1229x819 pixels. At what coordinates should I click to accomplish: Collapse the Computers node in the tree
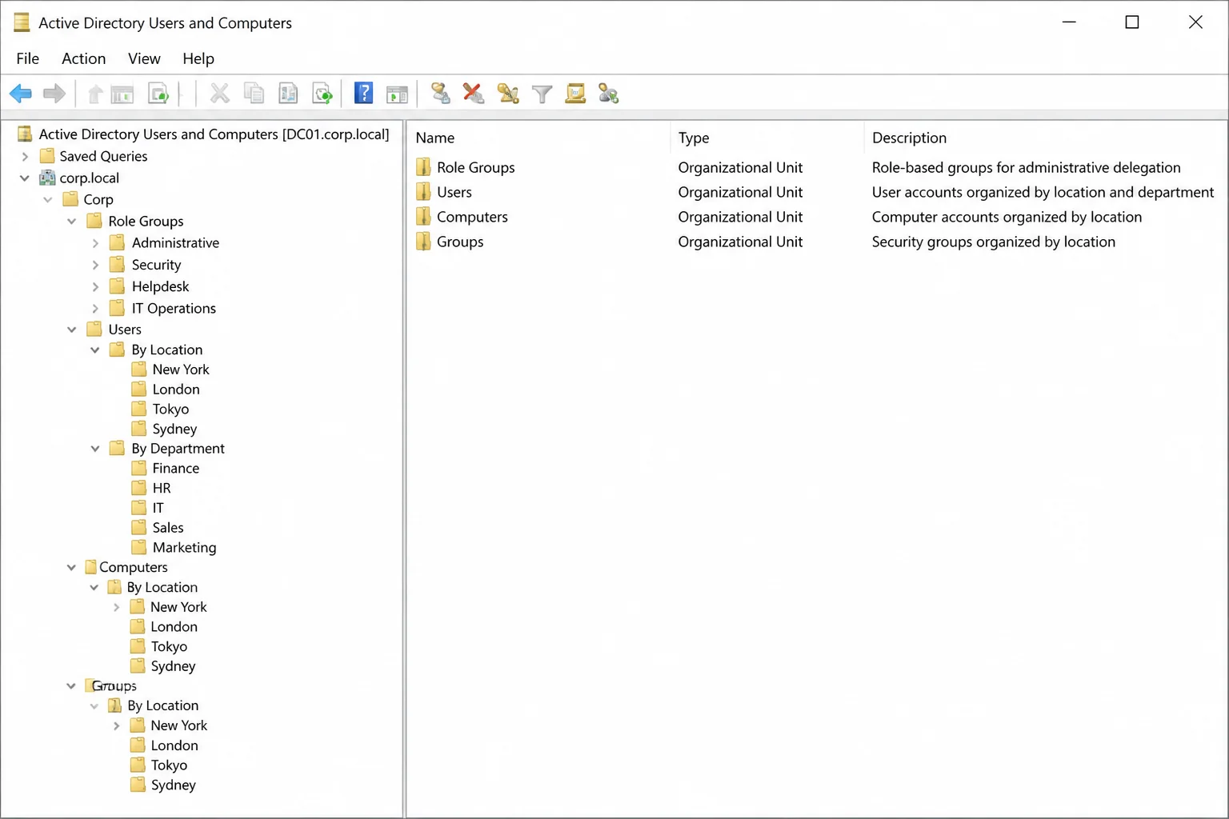point(71,567)
